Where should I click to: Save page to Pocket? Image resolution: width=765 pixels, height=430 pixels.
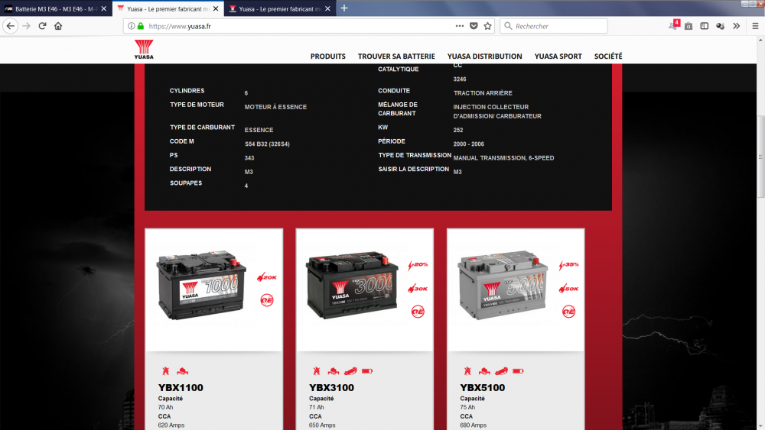pos(474,26)
